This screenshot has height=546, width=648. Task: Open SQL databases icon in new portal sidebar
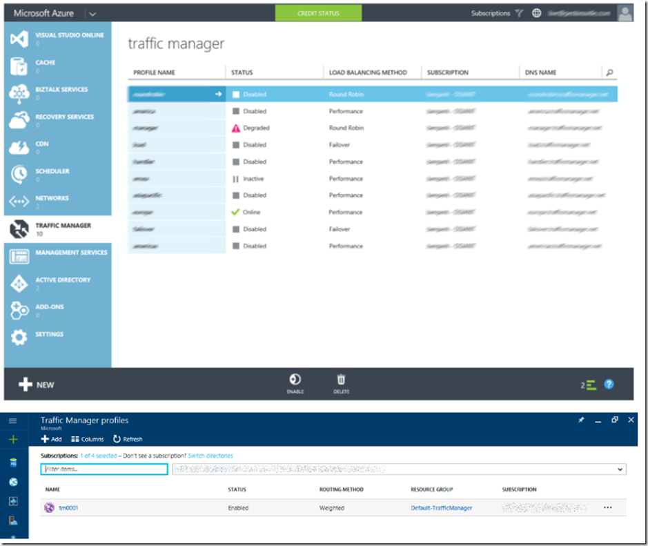(x=13, y=462)
